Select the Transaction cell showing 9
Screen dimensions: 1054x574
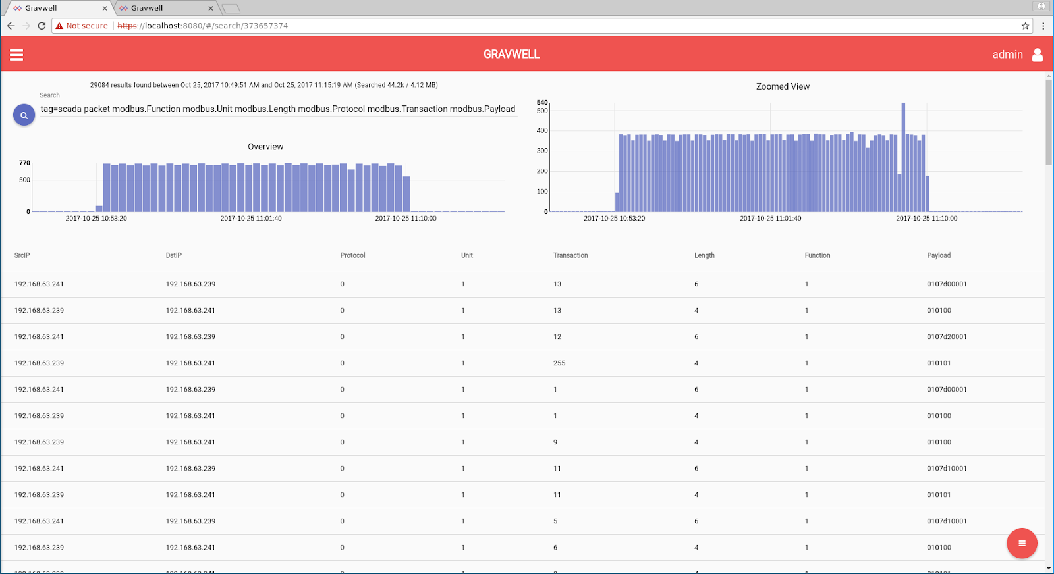(x=555, y=442)
